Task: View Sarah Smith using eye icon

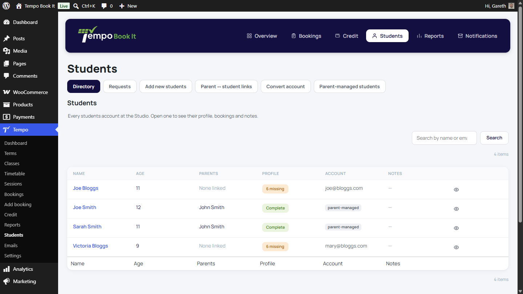Action: 456,228
